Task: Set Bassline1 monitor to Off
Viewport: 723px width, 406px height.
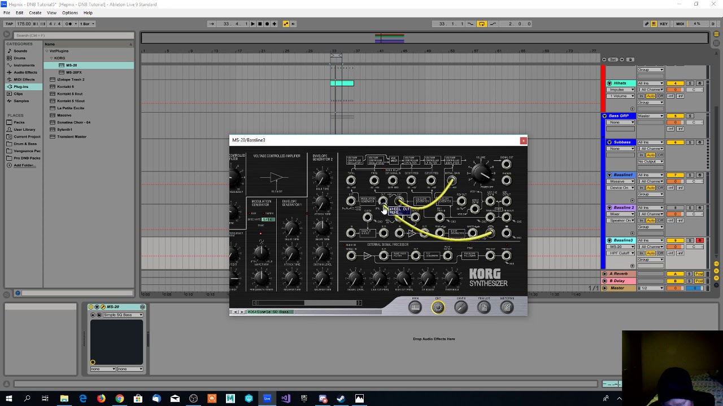Action: click(660, 188)
